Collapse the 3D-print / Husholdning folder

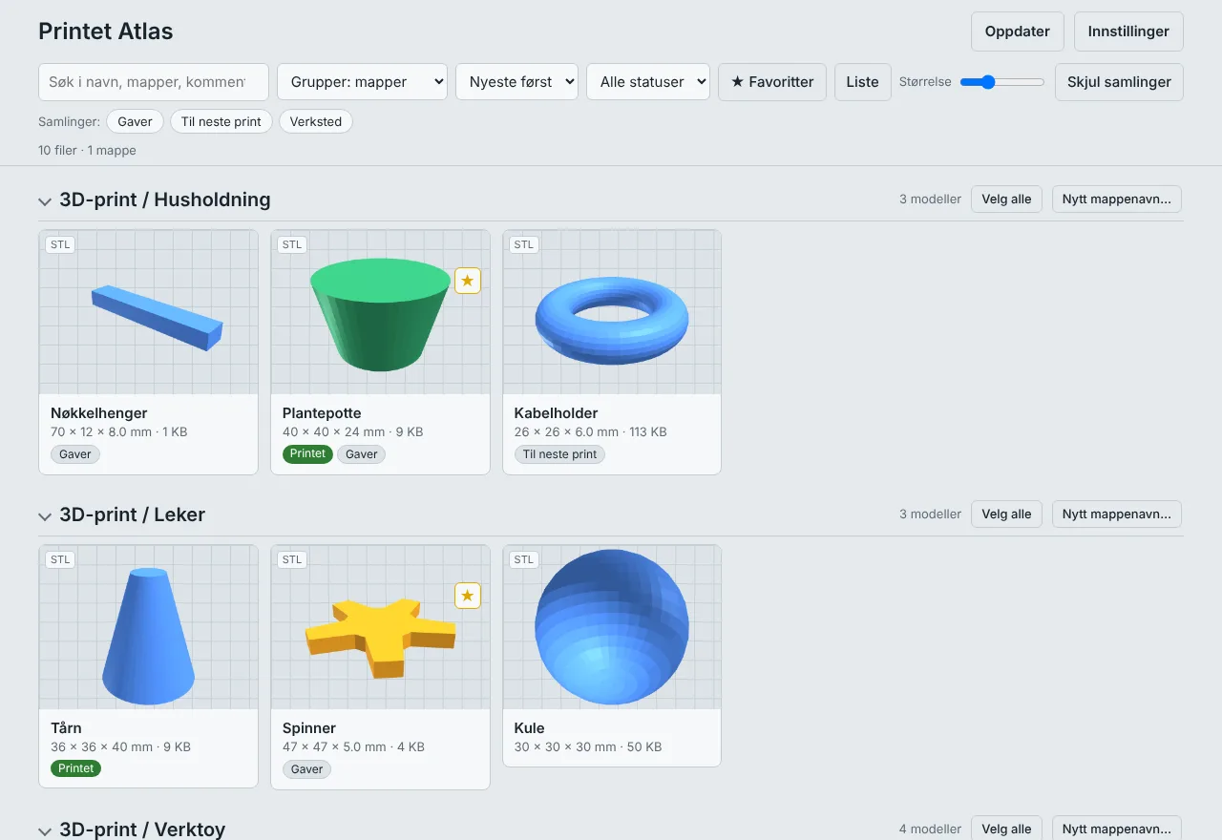(44, 200)
